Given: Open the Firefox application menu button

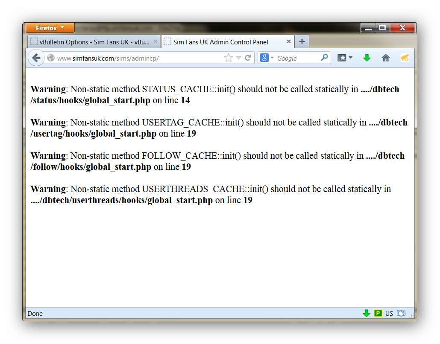Looking at the screenshot, I should click(50, 28).
